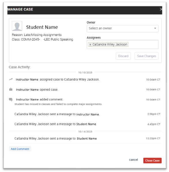This screenshot has height=172, width=169.
Task: Open the Select an owner dropdown
Action: point(123,28)
